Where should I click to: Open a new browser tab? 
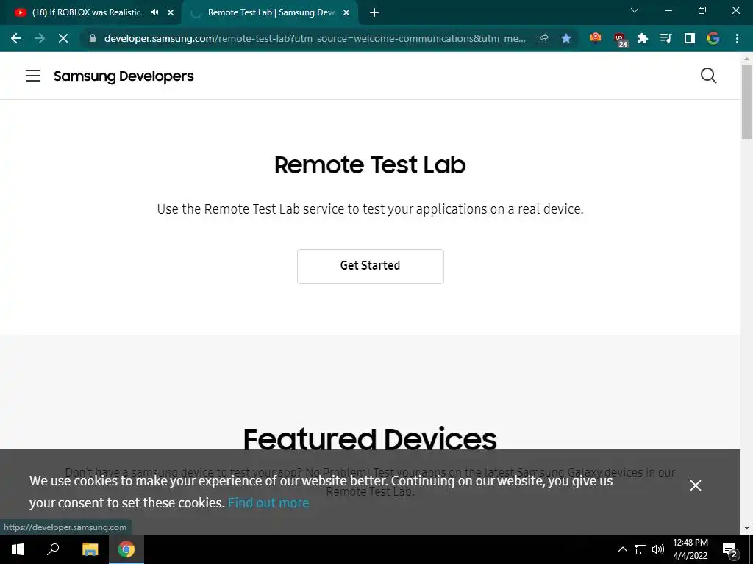(x=374, y=12)
